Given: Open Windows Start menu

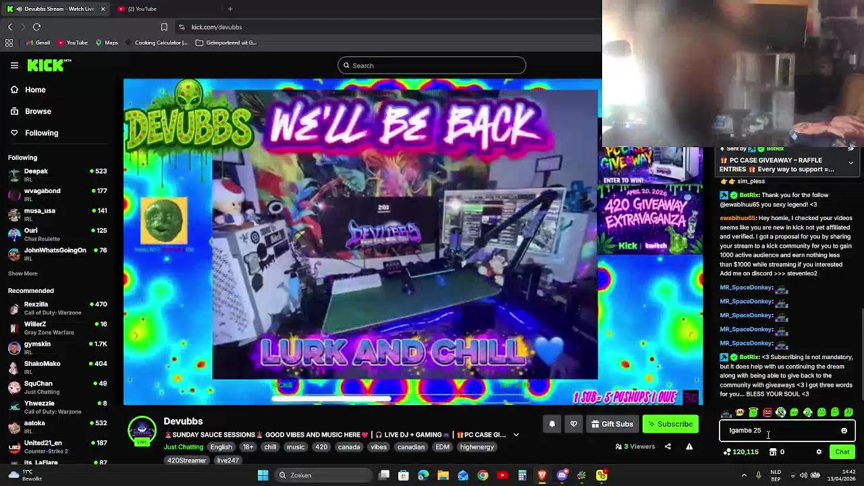Looking at the screenshot, I should coord(263,475).
